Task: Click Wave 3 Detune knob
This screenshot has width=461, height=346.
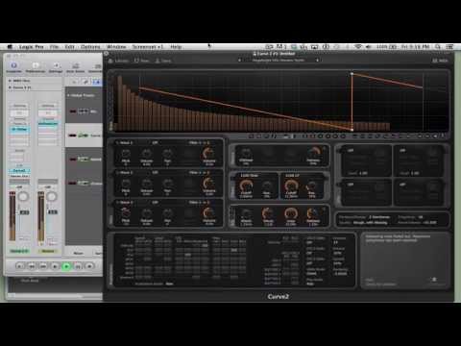Action: [x=146, y=213]
